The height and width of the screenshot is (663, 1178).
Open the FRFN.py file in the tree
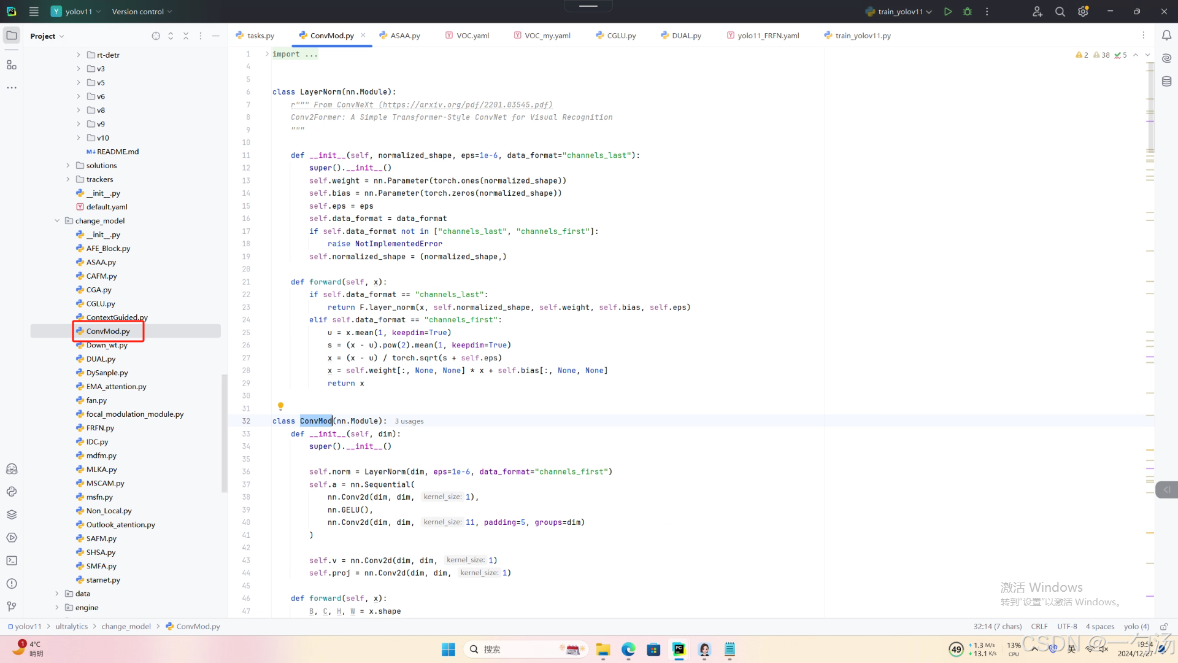[100, 428]
